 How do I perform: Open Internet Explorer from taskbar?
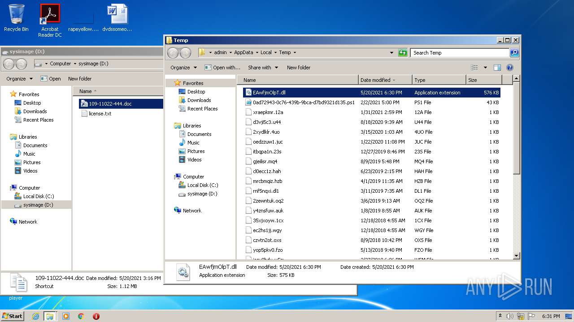pos(35,316)
